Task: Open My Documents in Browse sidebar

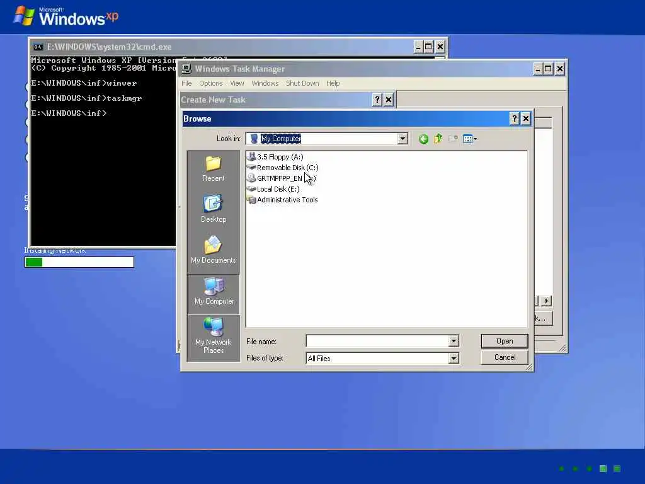Action: point(213,250)
